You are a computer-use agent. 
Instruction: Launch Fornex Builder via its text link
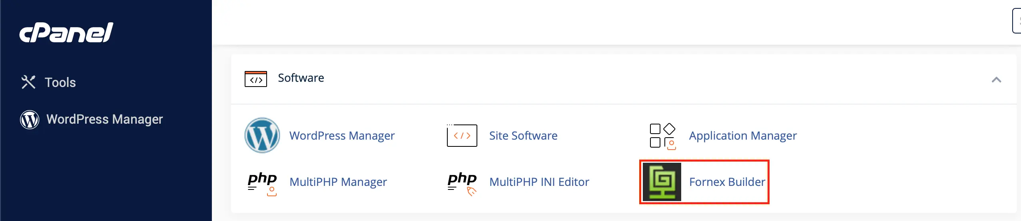(x=727, y=182)
